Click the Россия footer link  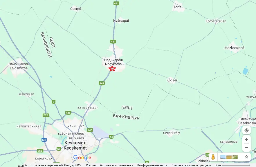pos(91,165)
